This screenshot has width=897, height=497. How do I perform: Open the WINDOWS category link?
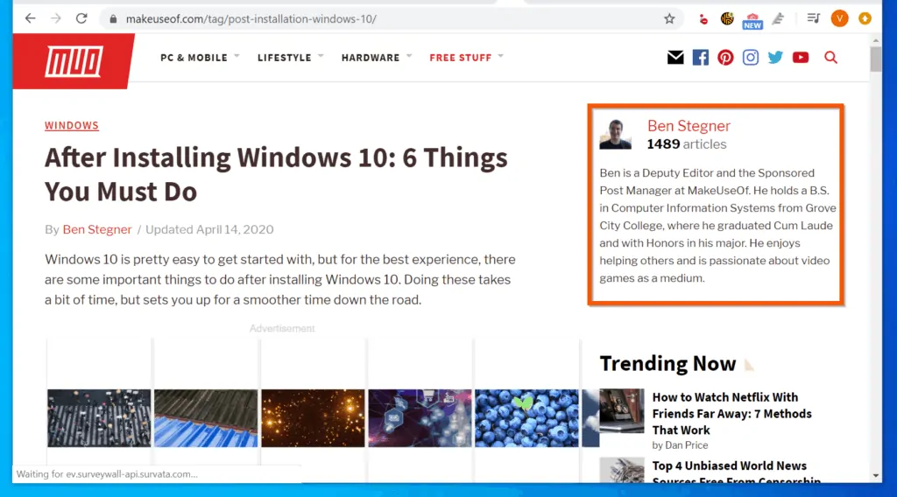[72, 125]
